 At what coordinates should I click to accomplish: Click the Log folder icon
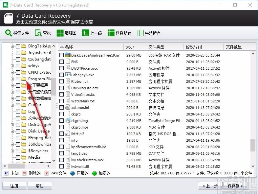click(x=24, y=112)
